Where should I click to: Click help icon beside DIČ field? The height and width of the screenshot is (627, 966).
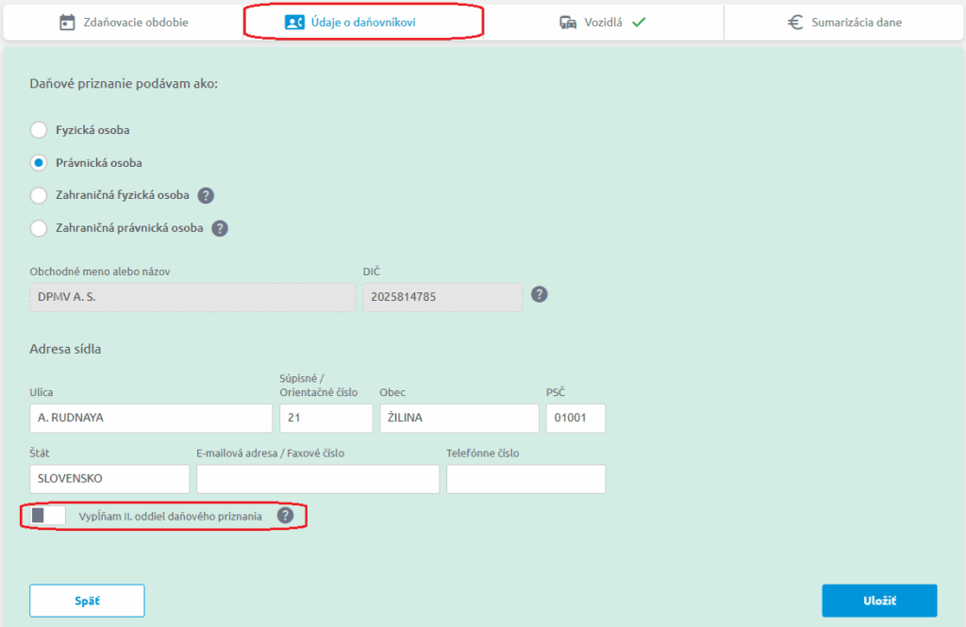[x=540, y=294]
